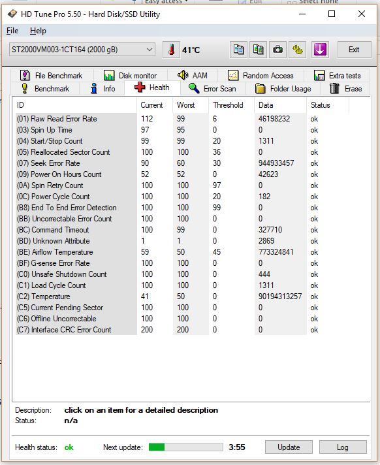Select the (BB) Uncorrectable Error Count row

tap(182, 219)
